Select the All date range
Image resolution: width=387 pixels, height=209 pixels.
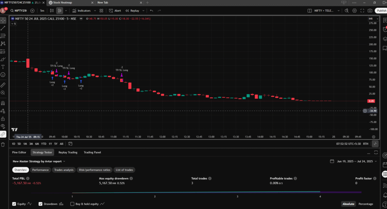pyautogui.click(x=62, y=144)
